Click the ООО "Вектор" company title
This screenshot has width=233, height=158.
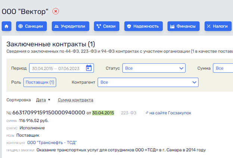point(25,12)
